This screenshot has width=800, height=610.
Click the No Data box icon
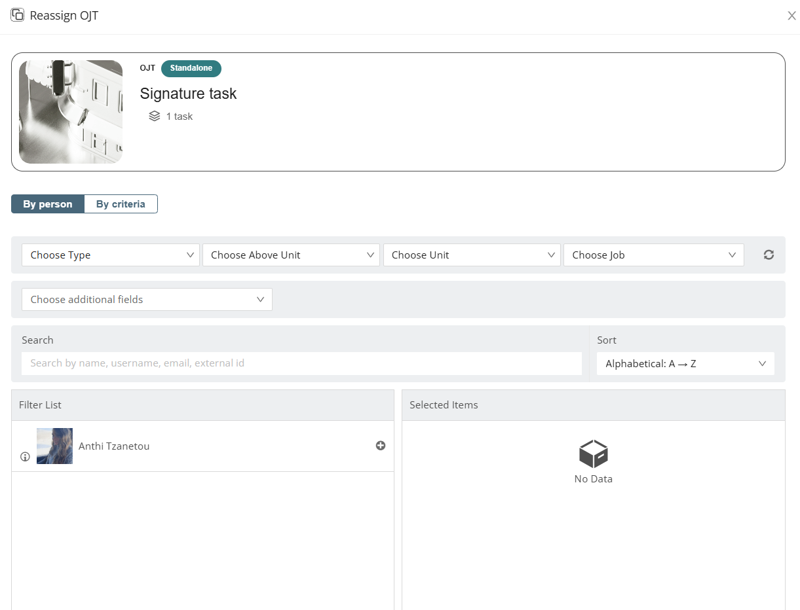pos(593,454)
